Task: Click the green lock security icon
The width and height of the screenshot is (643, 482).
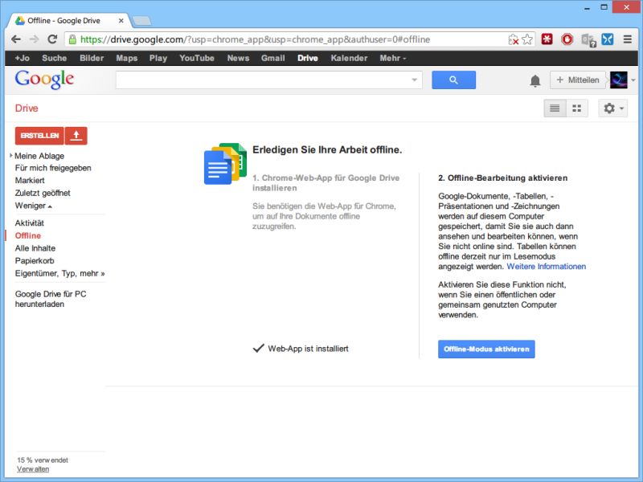Action: pos(72,39)
